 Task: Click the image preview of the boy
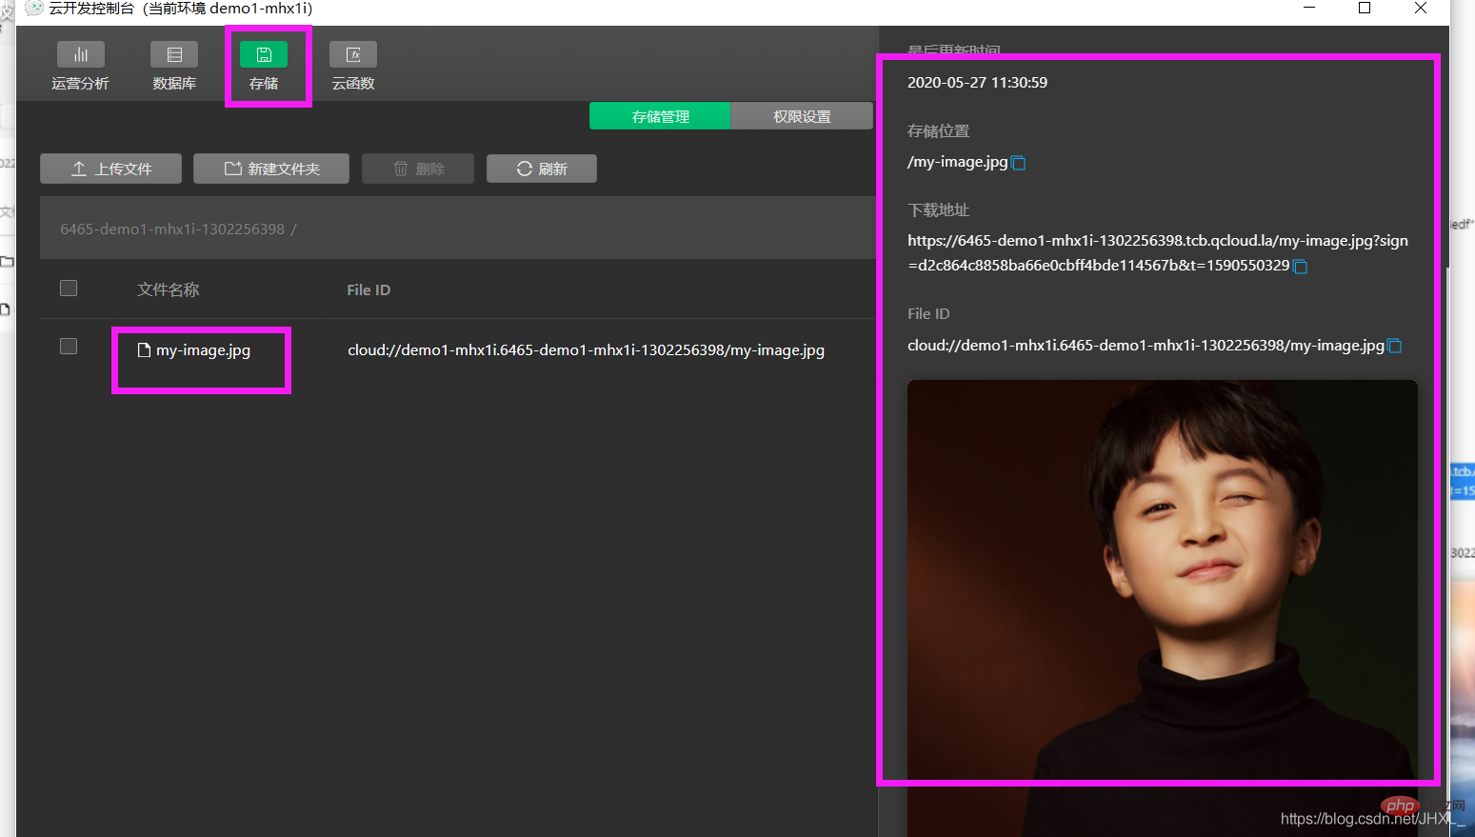click(x=1162, y=608)
